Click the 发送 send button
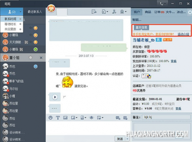 120,139
